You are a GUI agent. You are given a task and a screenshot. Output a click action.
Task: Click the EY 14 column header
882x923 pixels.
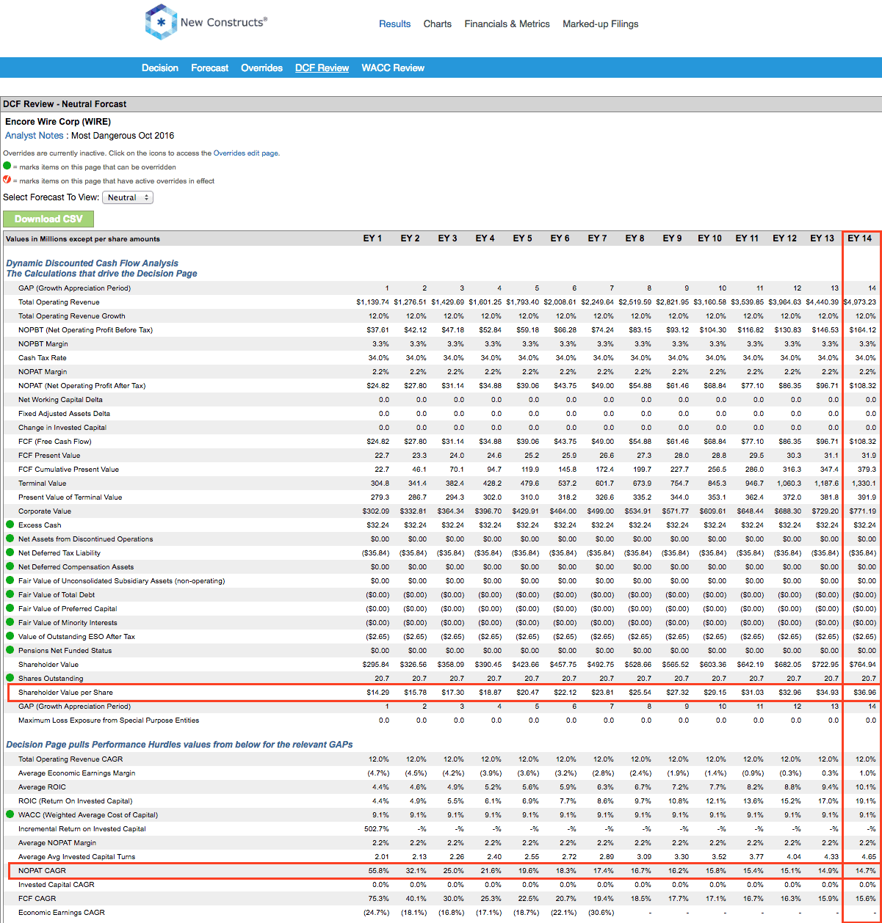[860, 238]
